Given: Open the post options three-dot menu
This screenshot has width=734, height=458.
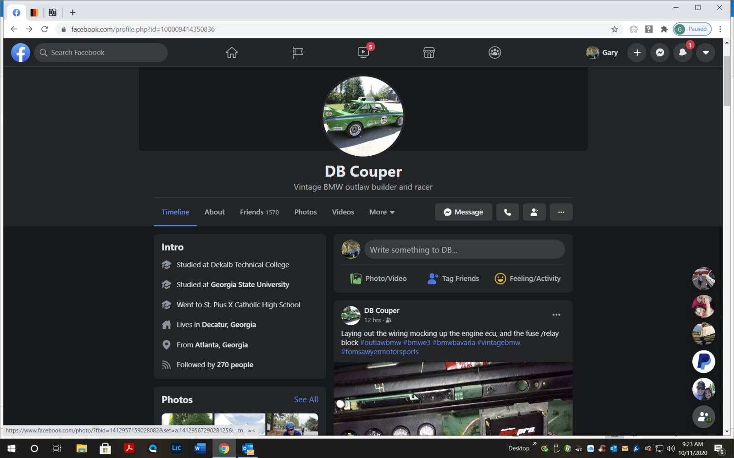Looking at the screenshot, I should [x=556, y=315].
